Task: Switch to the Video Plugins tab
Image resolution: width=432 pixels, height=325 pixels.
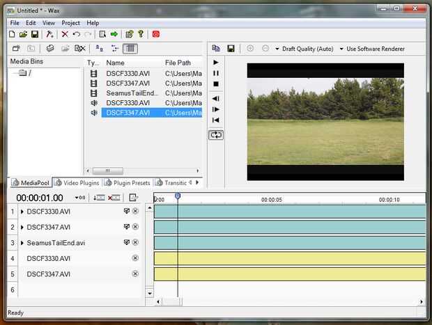Action: coord(77,183)
